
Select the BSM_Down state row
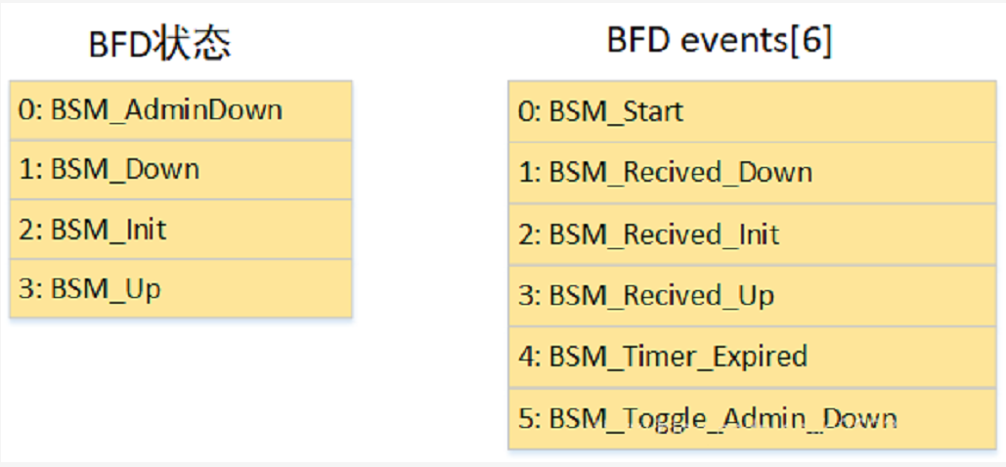[180, 170]
